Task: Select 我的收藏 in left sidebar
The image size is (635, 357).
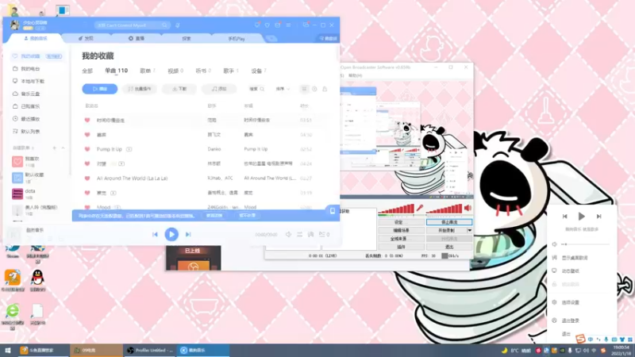Action: click(x=37, y=56)
